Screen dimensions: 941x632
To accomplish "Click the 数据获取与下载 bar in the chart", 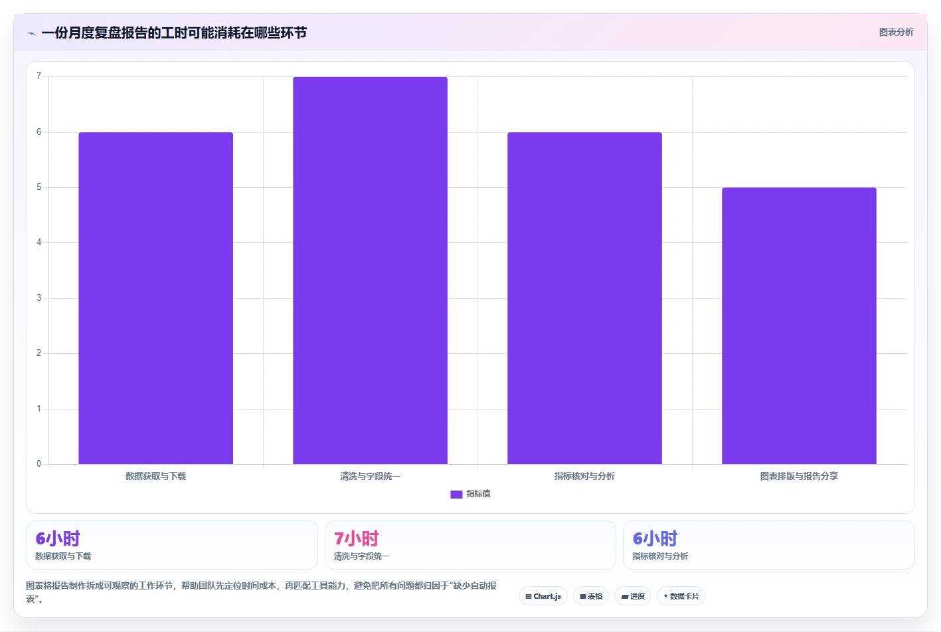I will click(x=156, y=298).
